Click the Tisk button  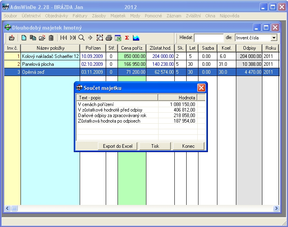pos(155,146)
